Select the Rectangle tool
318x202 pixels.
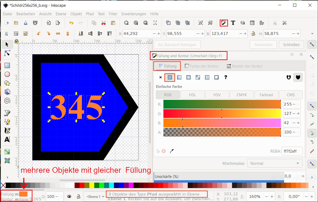click(7, 65)
